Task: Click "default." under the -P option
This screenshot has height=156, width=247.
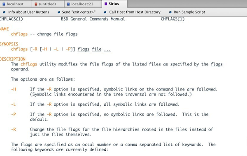Action: (x=40, y=119)
